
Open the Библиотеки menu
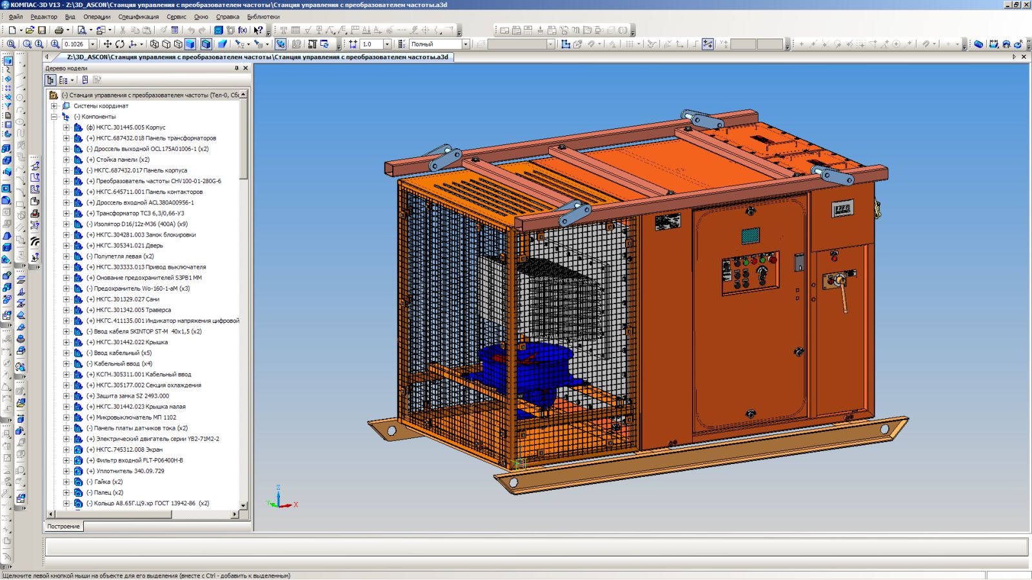pos(263,17)
